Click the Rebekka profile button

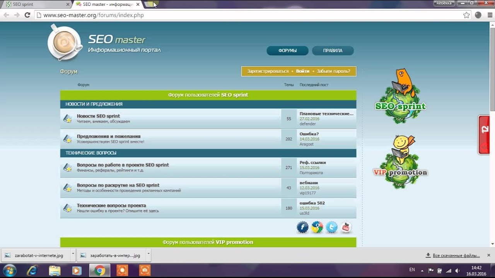pyautogui.click(x=444, y=3)
